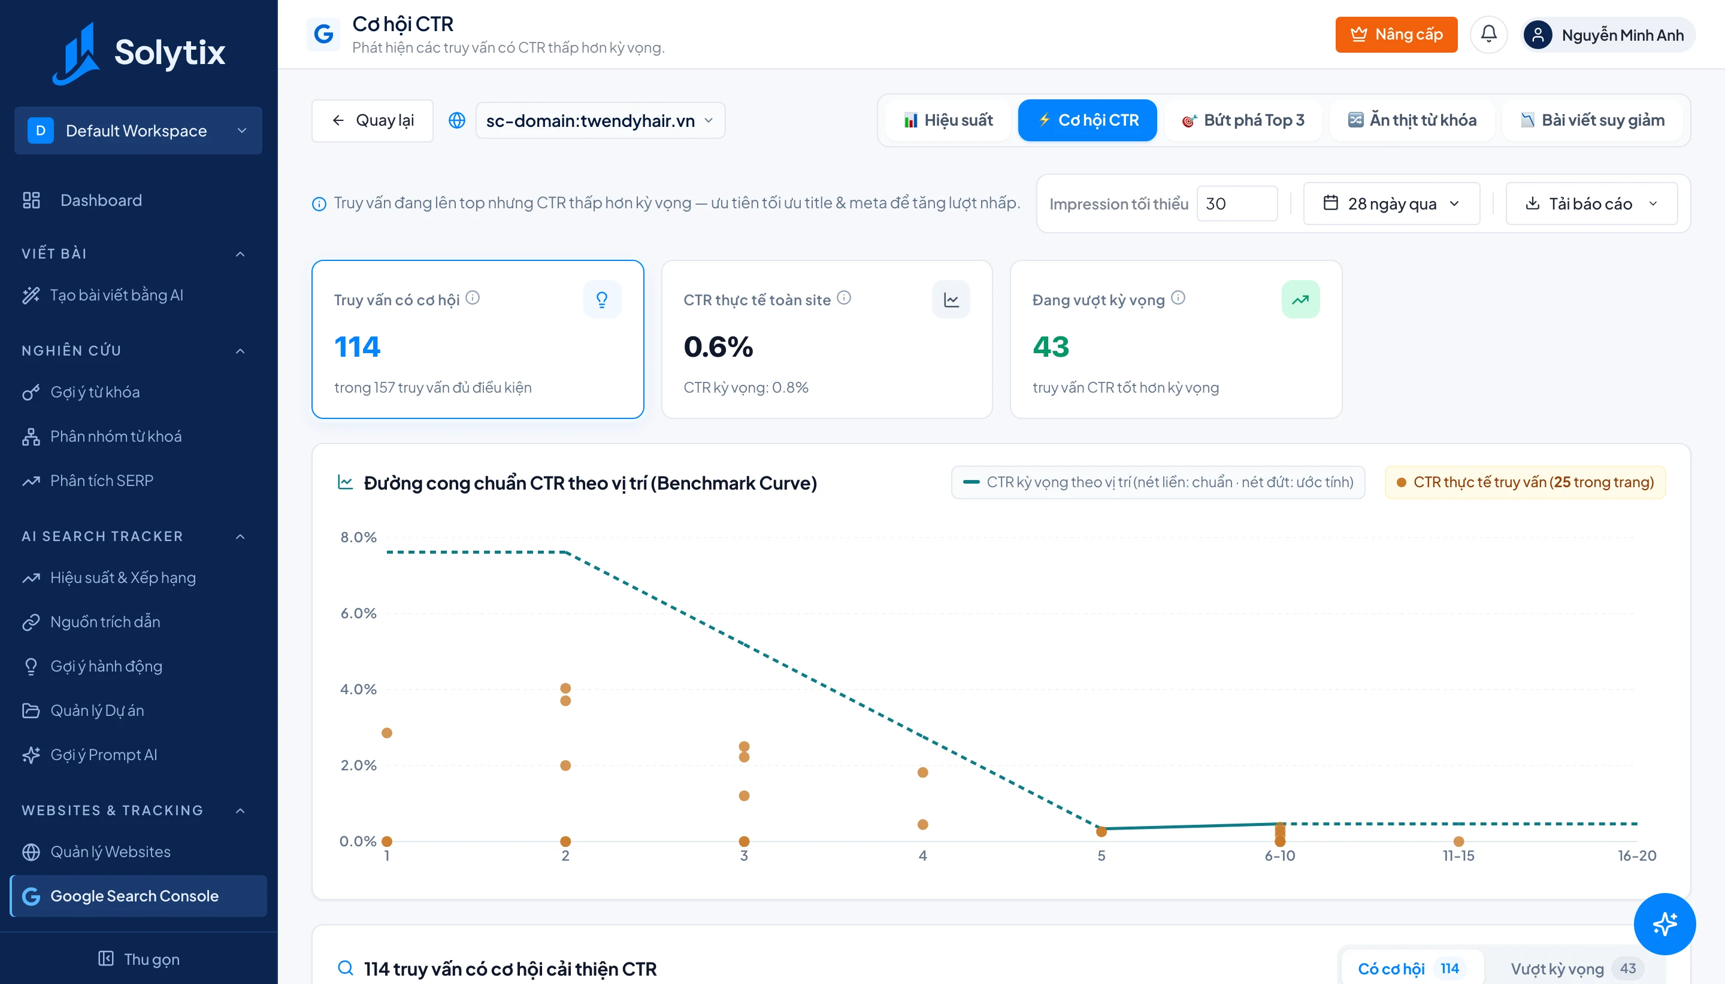Click the globe icon beside the domain selector

(457, 120)
